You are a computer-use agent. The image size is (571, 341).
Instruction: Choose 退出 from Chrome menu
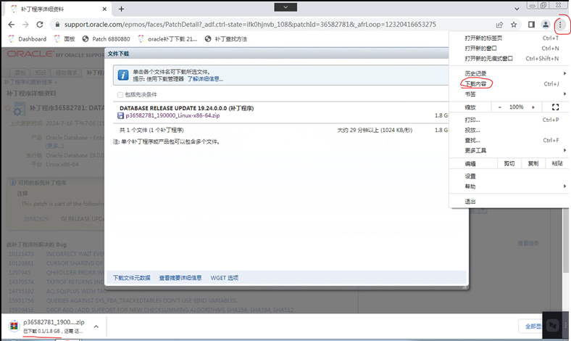(x=509, y=202)
